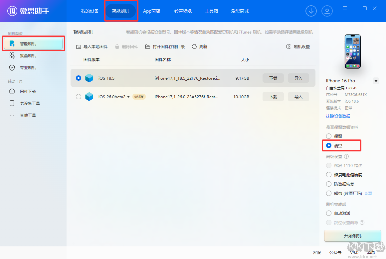This screenshot has width=386, height=259.
Task: Choose the 清空 data option
Action: click(329, 145)
